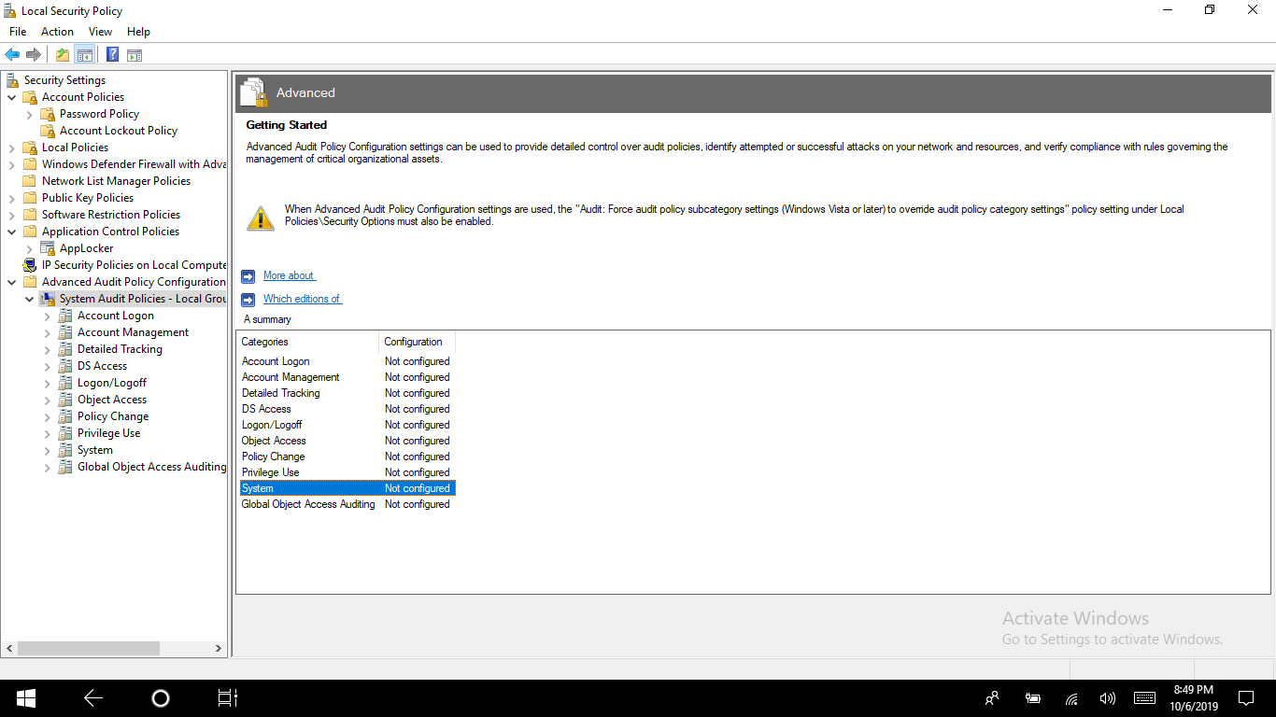Viewport: 1276px width, 717px height.
Task: Open the Help menu
Action: (x=138, y=32)
